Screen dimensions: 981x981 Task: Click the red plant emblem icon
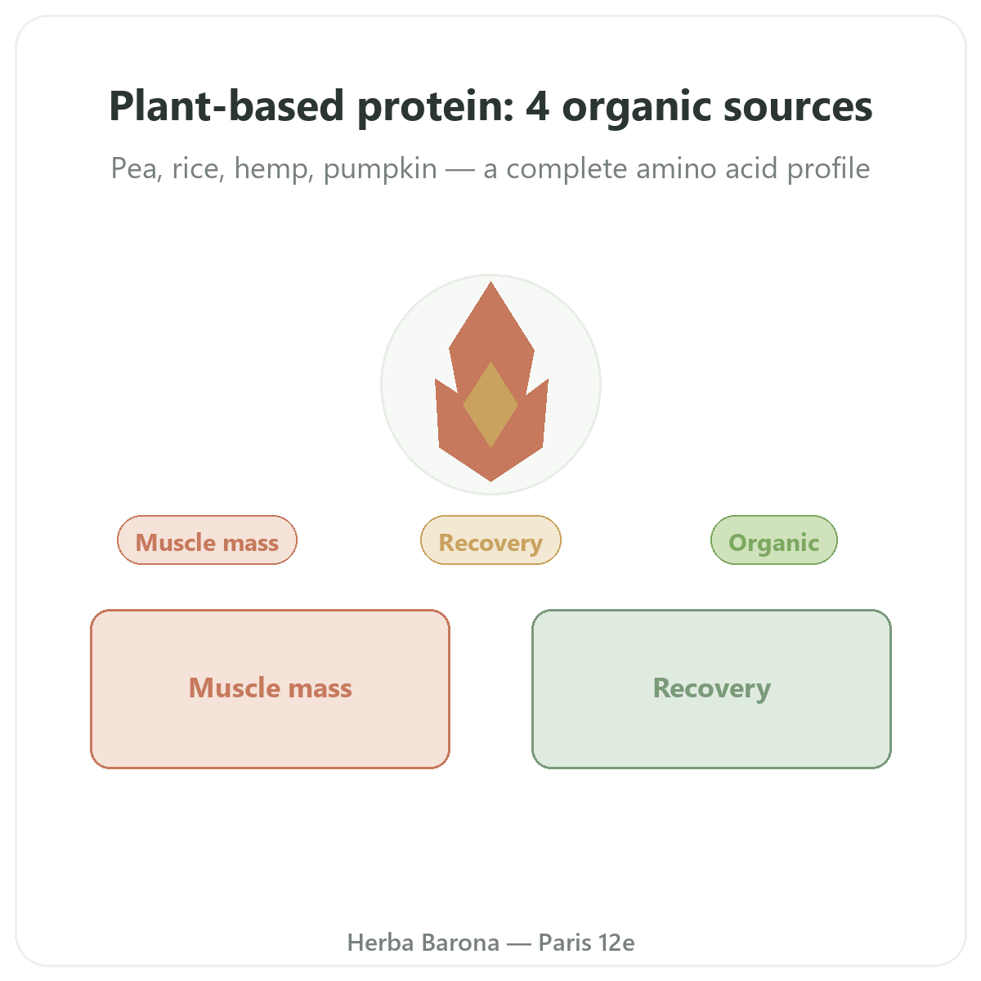(491, 382)
